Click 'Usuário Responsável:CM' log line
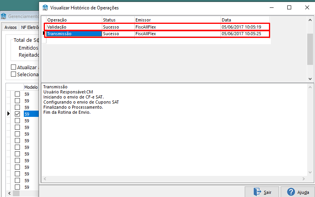This screenshot has height=197, width=315. pos(68,92)
